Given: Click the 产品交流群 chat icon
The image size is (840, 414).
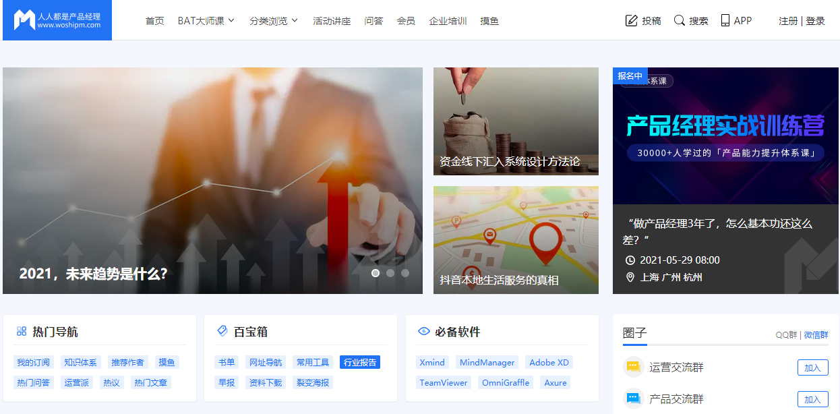Looking at the screenshot, I should tap(633, 399).
